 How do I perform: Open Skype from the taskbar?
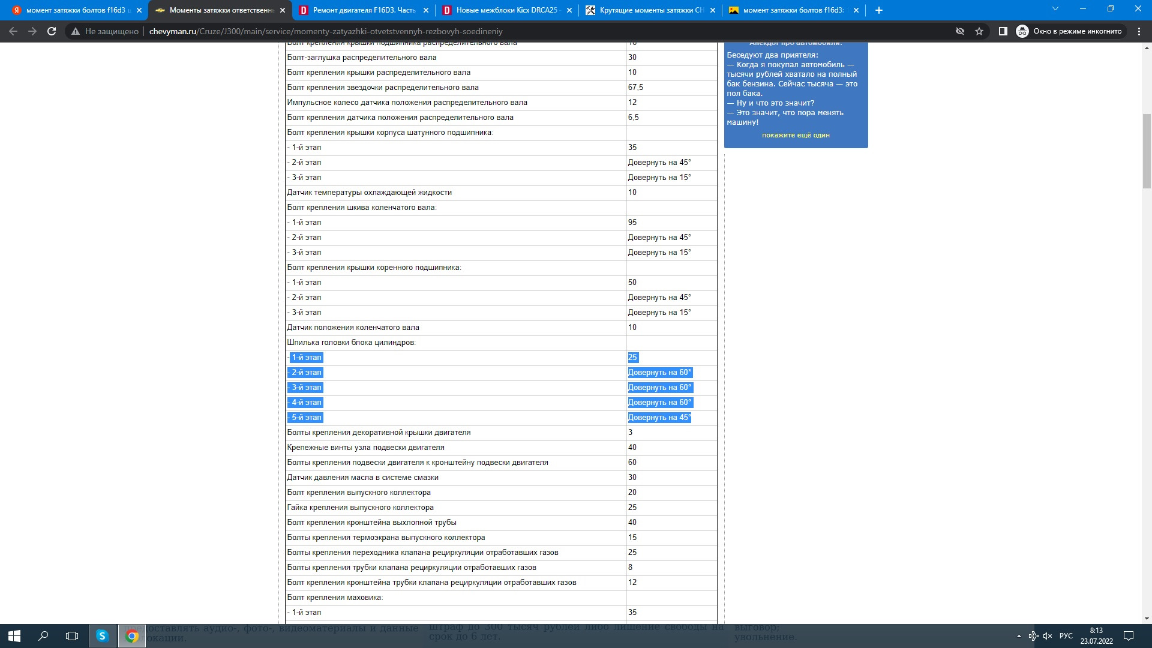(x=102, y=636)
